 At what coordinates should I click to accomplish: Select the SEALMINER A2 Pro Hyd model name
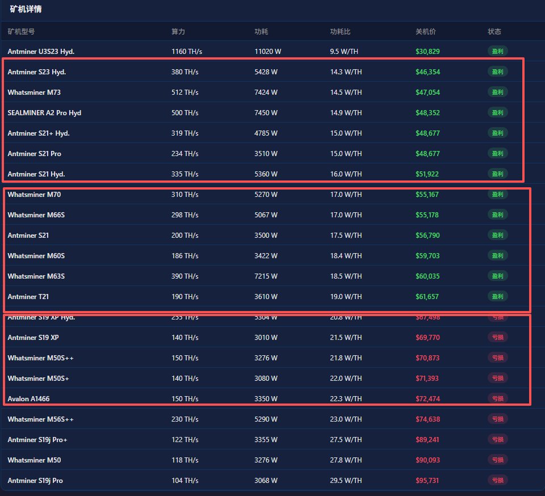44,113
